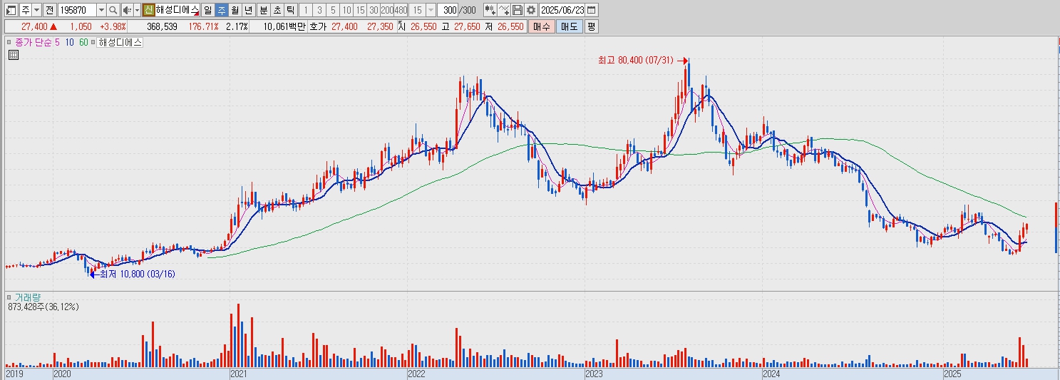Click the current price 27,400 text
This screenshot has height=380, width=1060.
point(34,26)
